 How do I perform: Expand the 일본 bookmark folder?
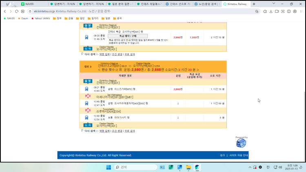[x=106, y=18]
